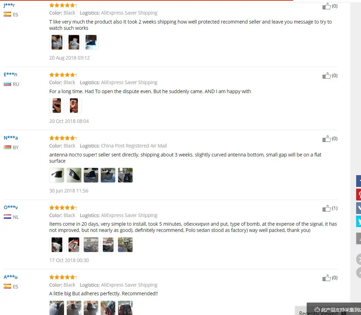Viewport: 361px width, 315px height.
Task: Open fifth photo in N***a's review
Action: point(125,175)
